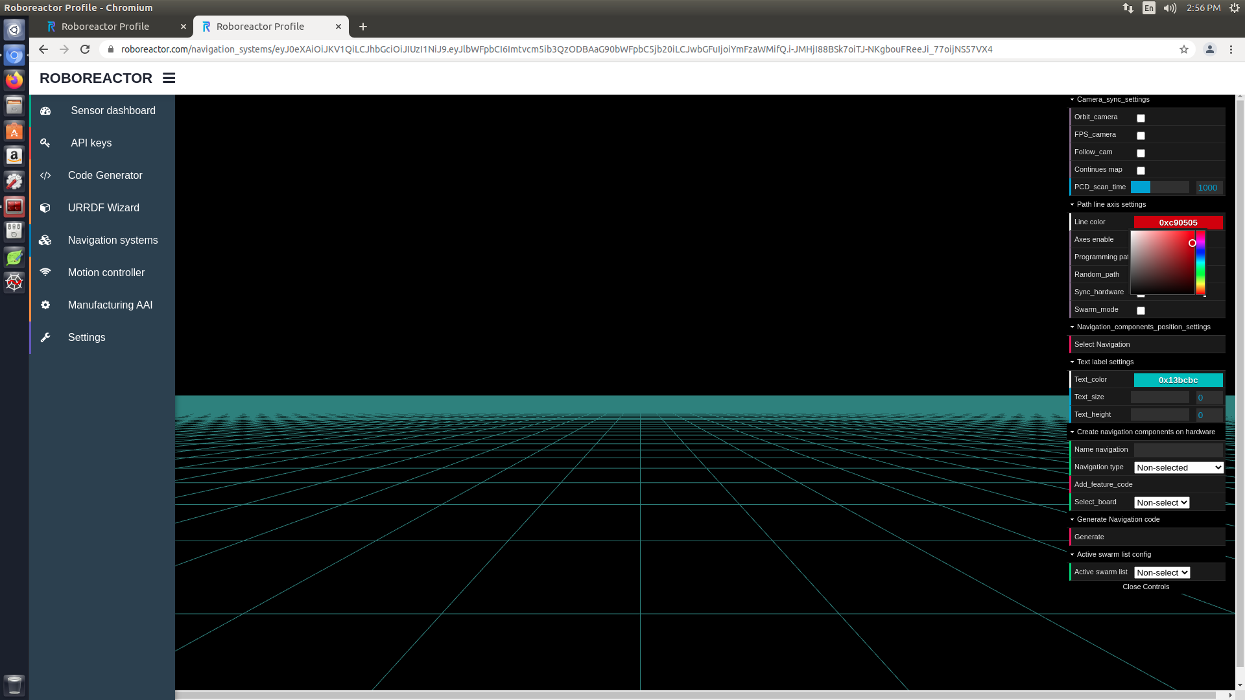
Task: Click Select Navigation button
Action: 1146,344
